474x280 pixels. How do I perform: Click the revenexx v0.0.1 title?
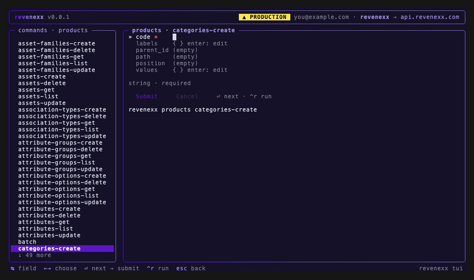click(42, 17)
